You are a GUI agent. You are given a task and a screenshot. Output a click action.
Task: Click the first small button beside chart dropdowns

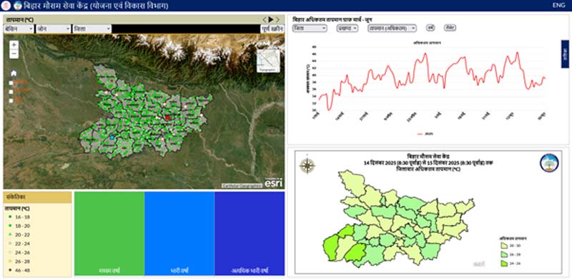[430, 28]
